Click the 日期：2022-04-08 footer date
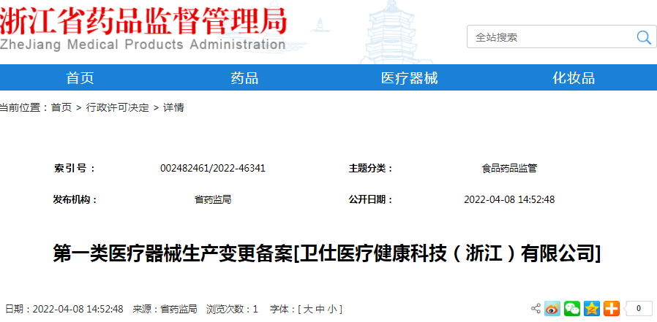657x322 pixels. pyautogui.click(x=64, y=310)
